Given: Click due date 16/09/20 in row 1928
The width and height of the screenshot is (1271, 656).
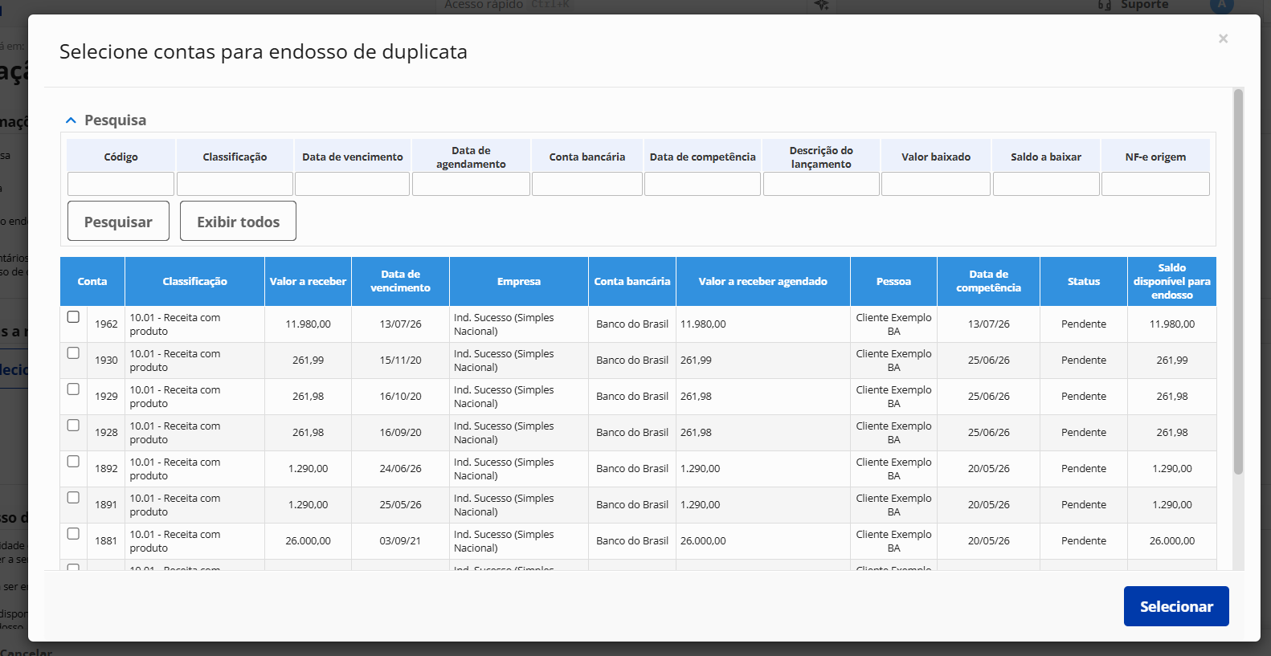Looking at the screenshot, I should [x=400, y=433].
